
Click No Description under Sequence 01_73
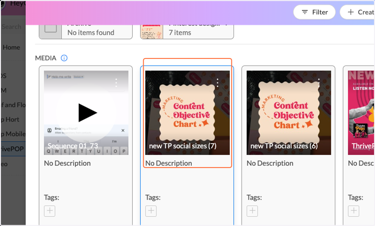click(67, 163)
